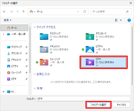This screenshot has height=111, width=134.
Task: Select the ダウンロード folder in Quick Access
Action: click(100, 37)
